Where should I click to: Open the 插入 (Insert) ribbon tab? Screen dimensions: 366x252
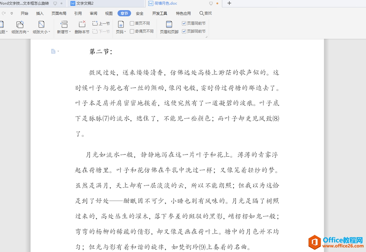tap(40, 13)
